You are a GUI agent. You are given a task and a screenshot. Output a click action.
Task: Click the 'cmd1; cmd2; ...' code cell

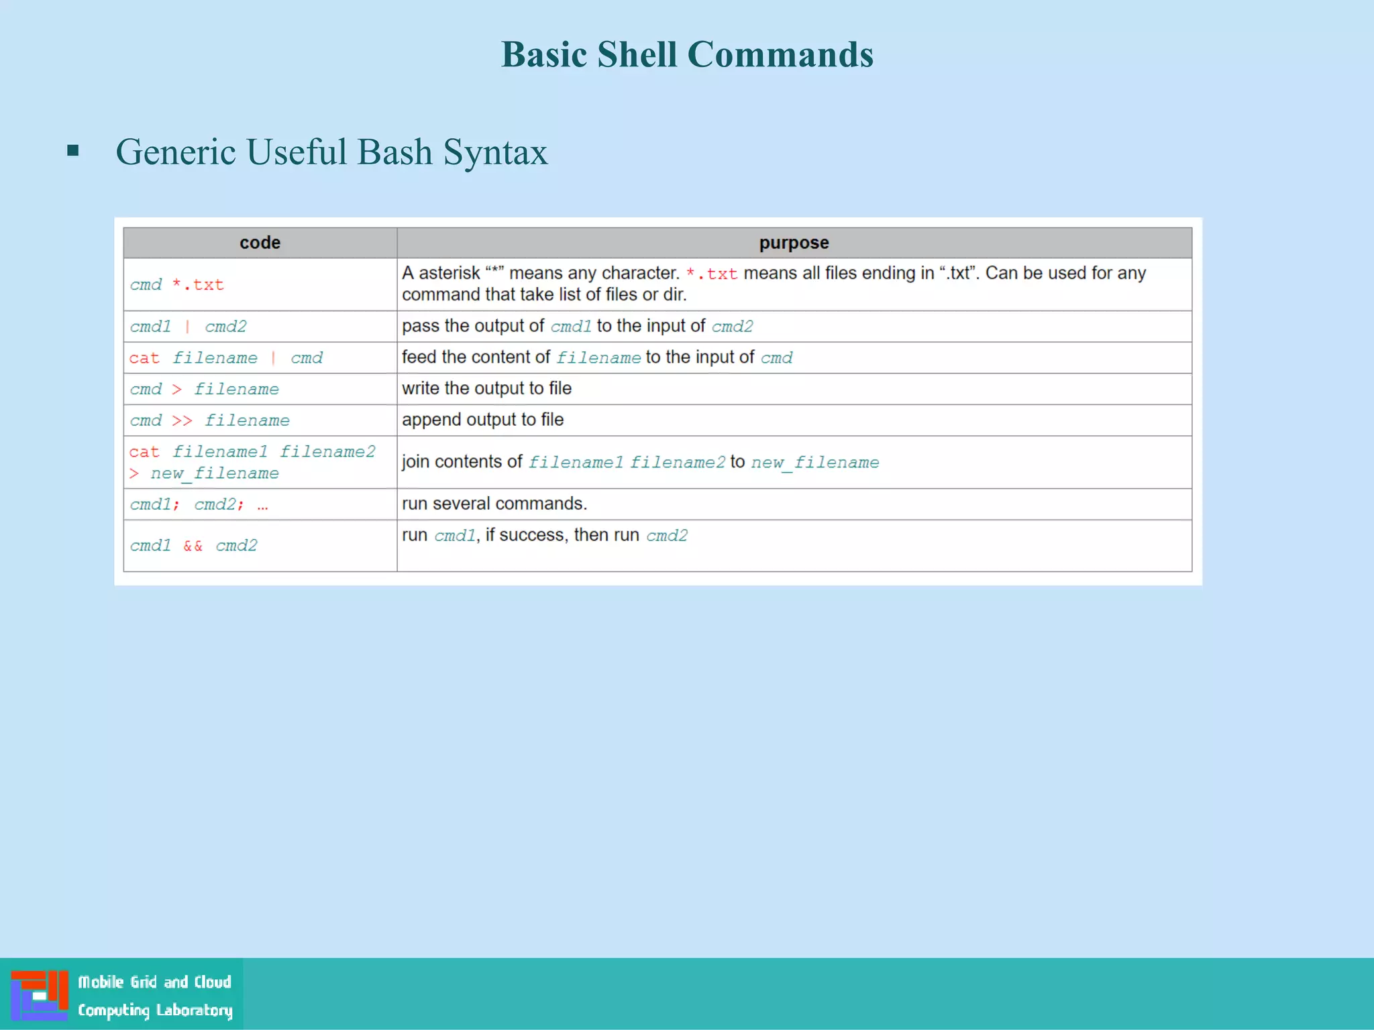(x=260, y=504)
